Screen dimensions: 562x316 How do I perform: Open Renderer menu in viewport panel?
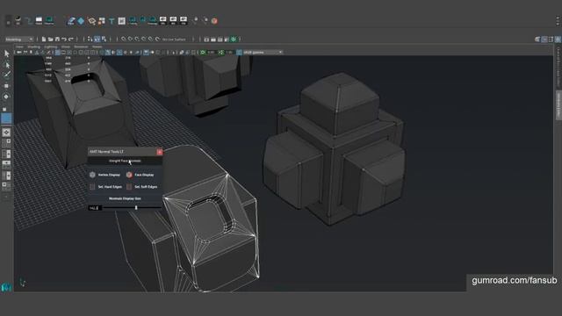pos(81,47)
